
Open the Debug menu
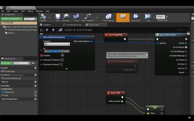[x=30, y=11]
